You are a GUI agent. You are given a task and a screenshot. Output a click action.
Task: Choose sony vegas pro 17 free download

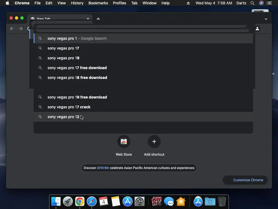click(x=143, y=68)
